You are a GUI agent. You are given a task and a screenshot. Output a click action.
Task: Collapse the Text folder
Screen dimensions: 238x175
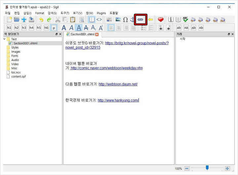pyautogui.click(x=4, y=39)
